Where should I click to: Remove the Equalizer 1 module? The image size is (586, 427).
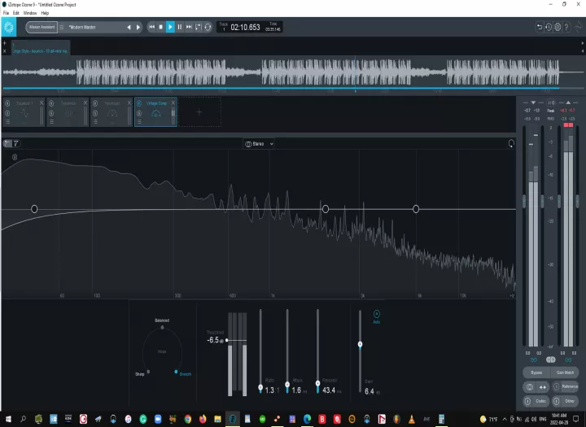click(x=42, y=102)
